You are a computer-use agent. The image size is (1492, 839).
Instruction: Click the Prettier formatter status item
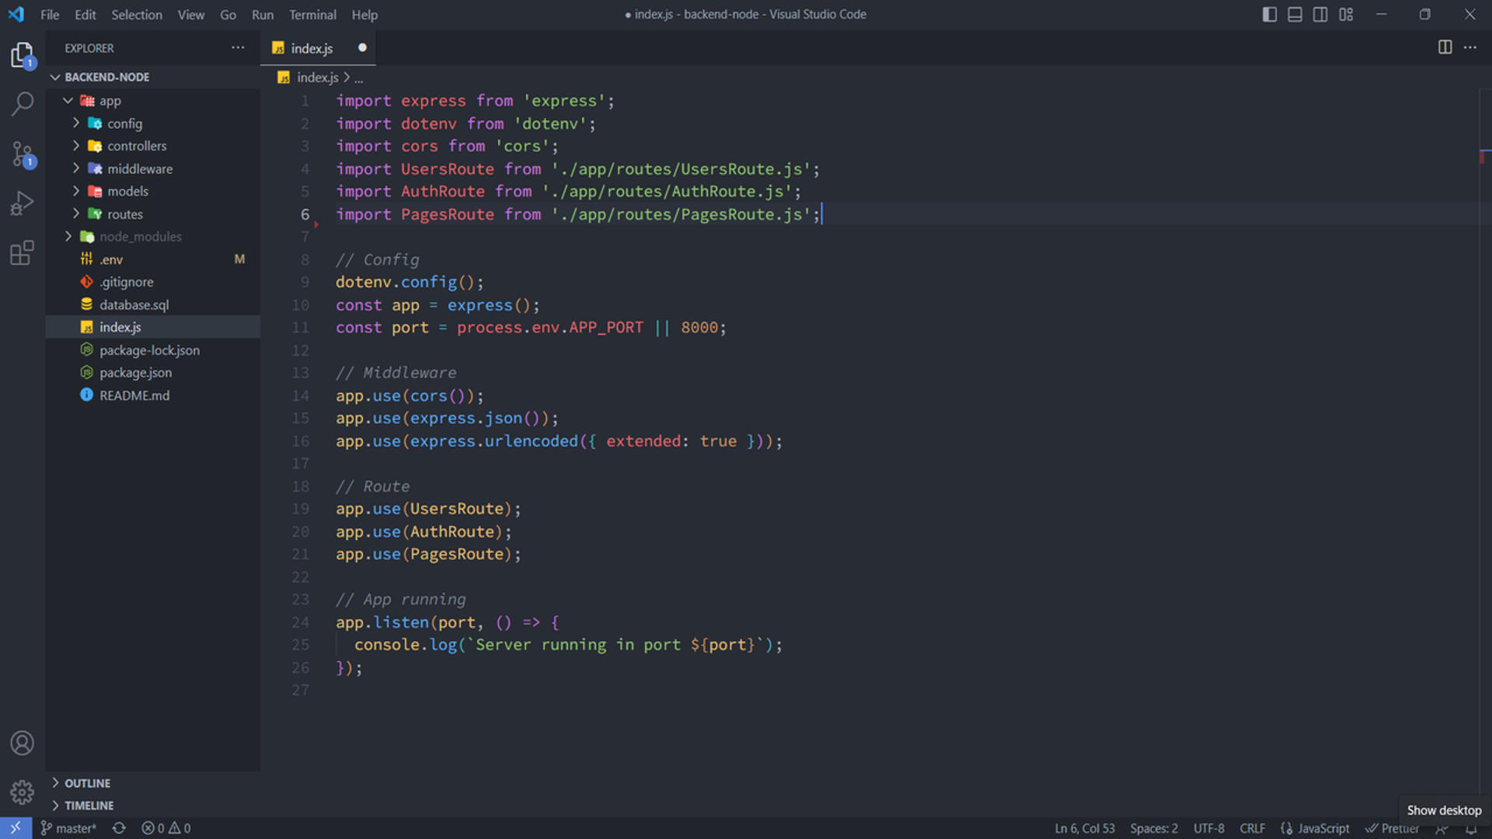tap(1393, 828)
